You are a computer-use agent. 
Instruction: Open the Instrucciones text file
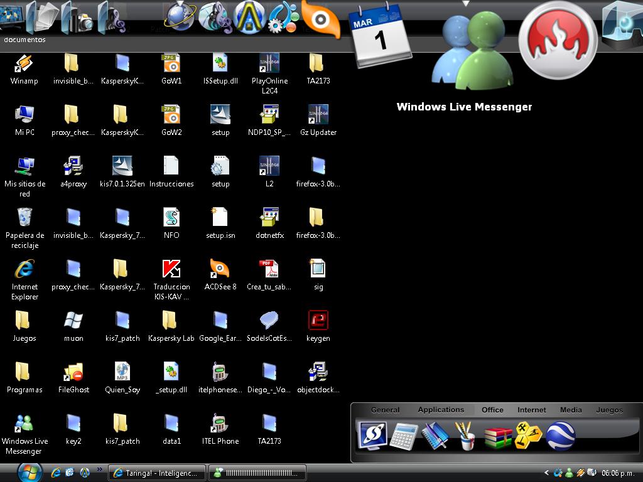tap(171, 166)
